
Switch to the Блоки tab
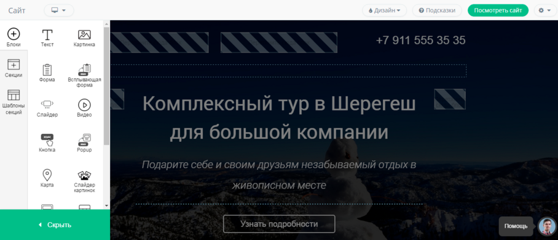[14, 37]
